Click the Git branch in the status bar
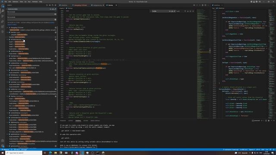276x155 pixels. pos(5,149)
